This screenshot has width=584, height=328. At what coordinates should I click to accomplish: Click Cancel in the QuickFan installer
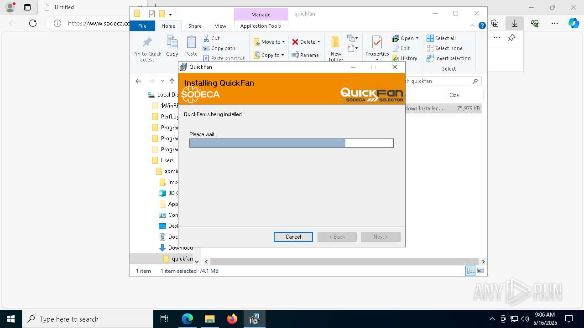293,237
